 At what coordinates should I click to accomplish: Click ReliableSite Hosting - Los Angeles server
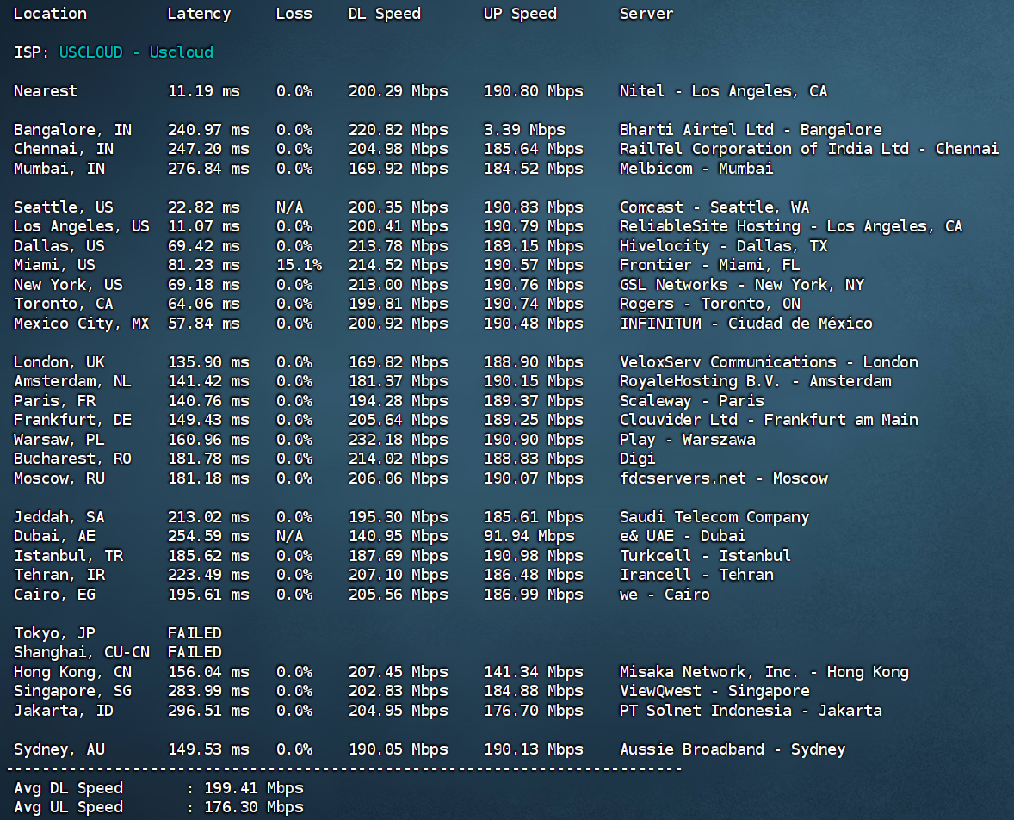(x=791, y=227)
